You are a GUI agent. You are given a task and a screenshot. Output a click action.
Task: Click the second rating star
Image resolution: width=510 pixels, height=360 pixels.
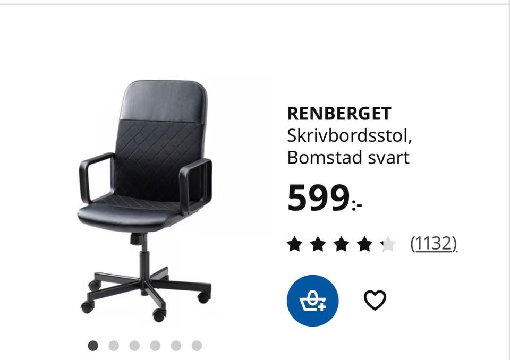tap(318, 244)
